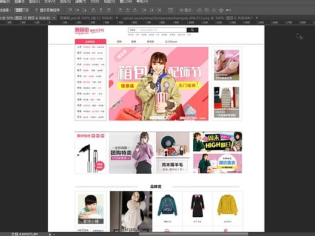The image size is (315, 236).
Task: Click the black dress product on canvas
Action: click(197, 205)
